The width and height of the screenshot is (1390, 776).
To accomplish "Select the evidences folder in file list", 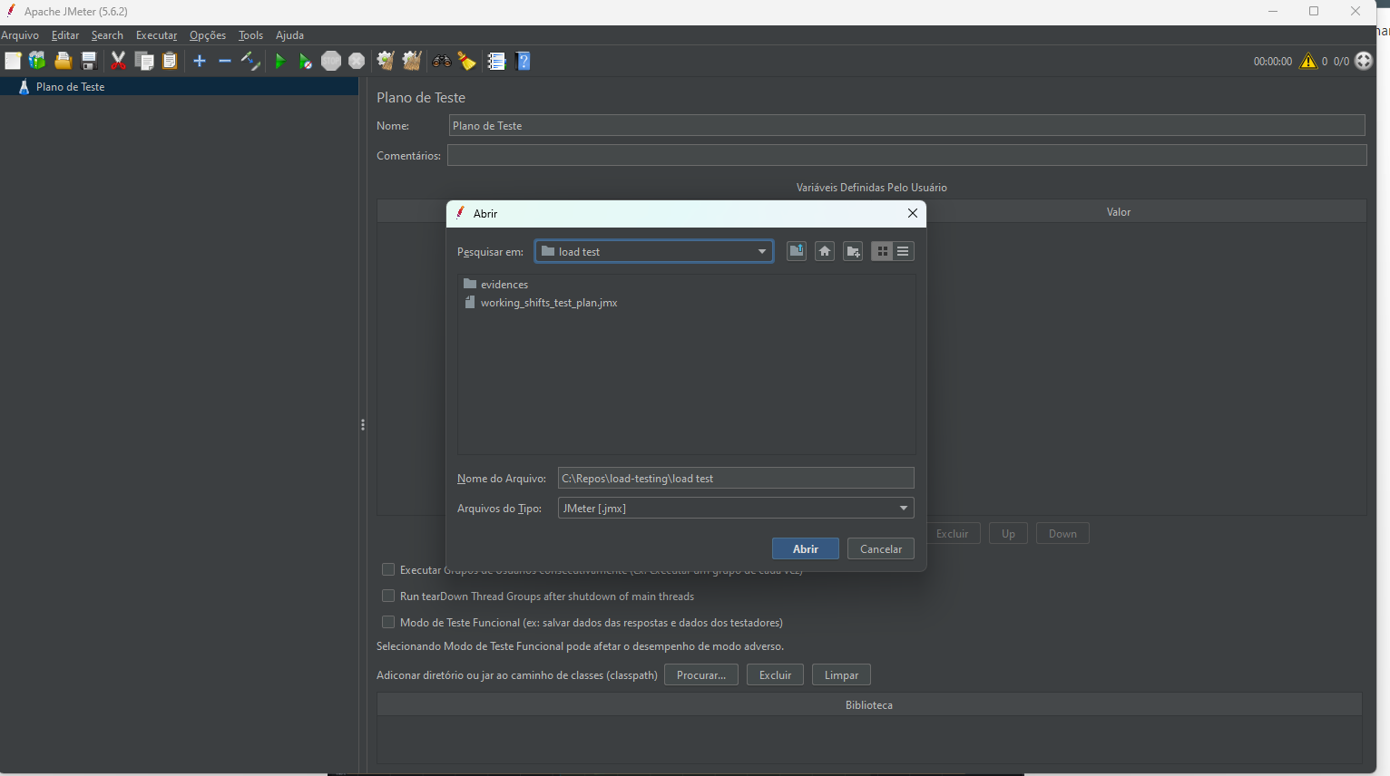I will [495, 284].
